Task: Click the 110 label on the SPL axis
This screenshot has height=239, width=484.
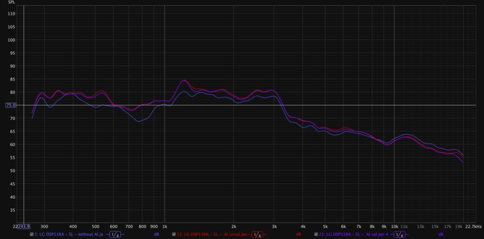Action: click(x=11, y=14)
